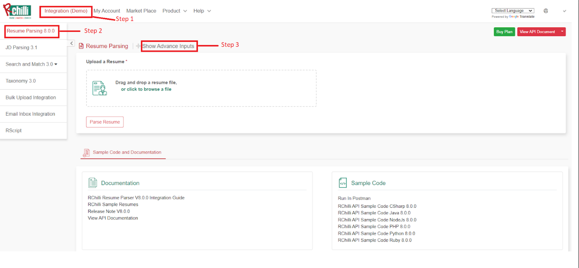The height and width of the screenshot is (268, 579).
Task: Select Taxonomy 3.0 in sidebar
Action: coord(21,81)
